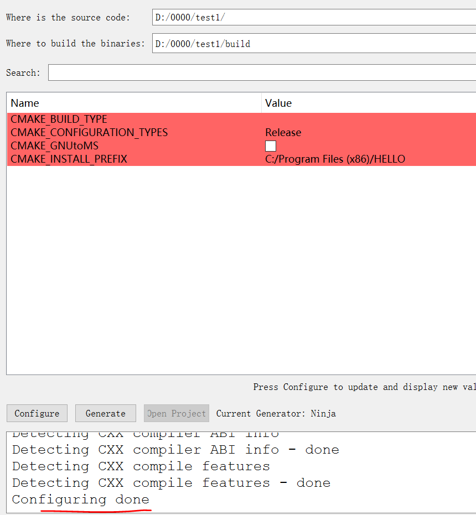
Task: Select the CMAKE_INSTALL_PREFIX variable
Action: (x=68, y=159)
